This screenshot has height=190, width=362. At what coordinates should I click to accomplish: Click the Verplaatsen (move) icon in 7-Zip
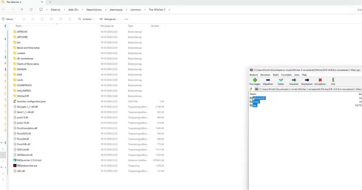coord(307,80)
